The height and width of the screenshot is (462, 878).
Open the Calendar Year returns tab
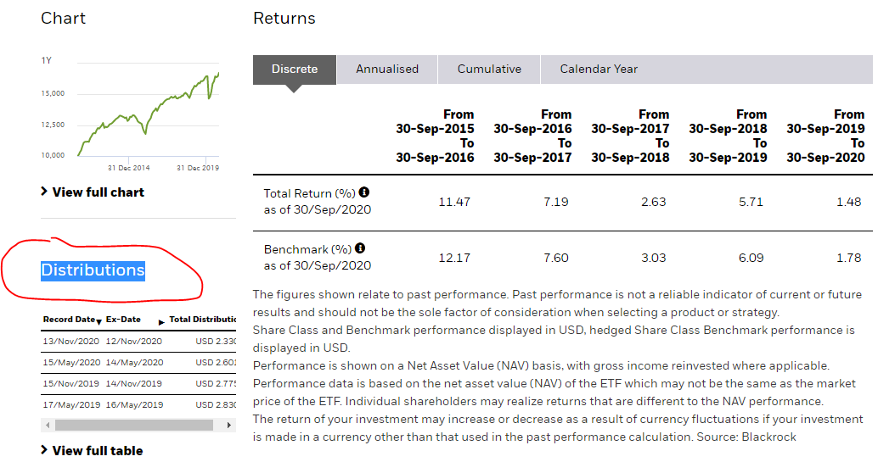[599, 70]
